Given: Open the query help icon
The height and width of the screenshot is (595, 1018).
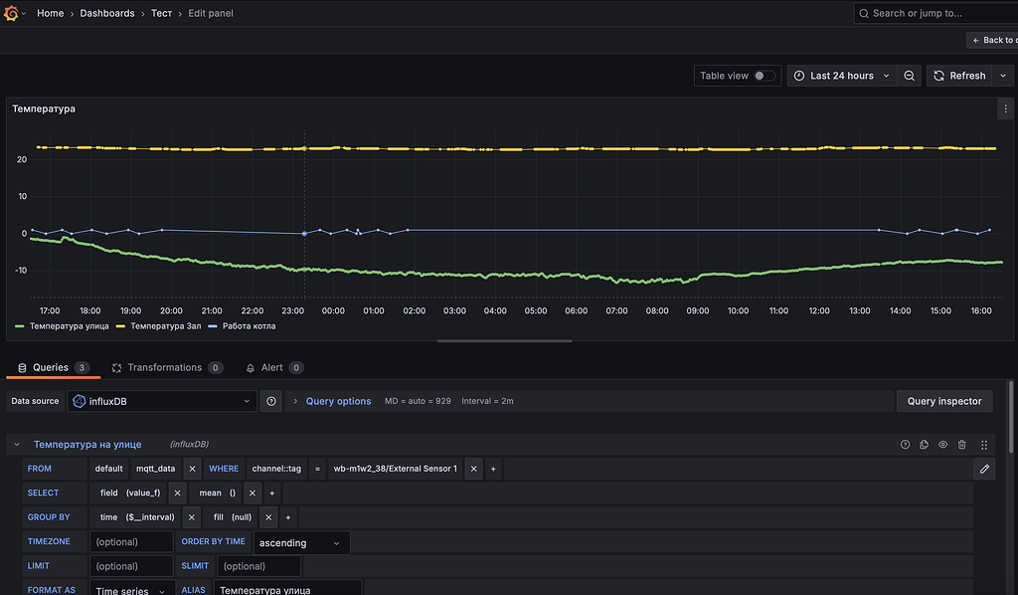Looking at the screenshot, I should [905, 444].
